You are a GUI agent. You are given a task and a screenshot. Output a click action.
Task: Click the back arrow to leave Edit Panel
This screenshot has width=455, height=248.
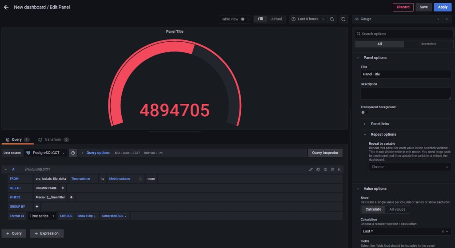click(6, 7)
